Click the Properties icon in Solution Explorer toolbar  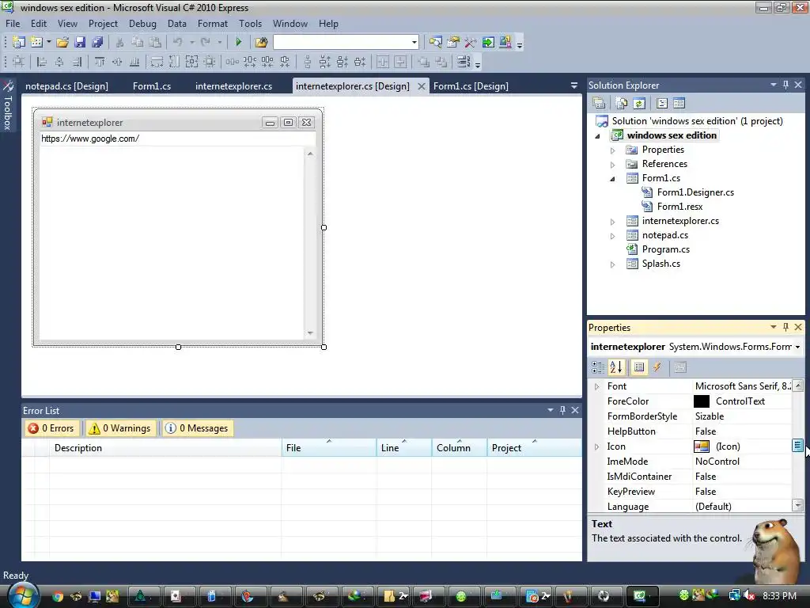pyautogui.click(x=600, y=104)
